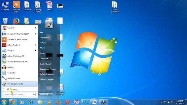Screen dimensions: 187x105
Task: Switch to Skype in taskbar
Action: (x=85, y=102)
